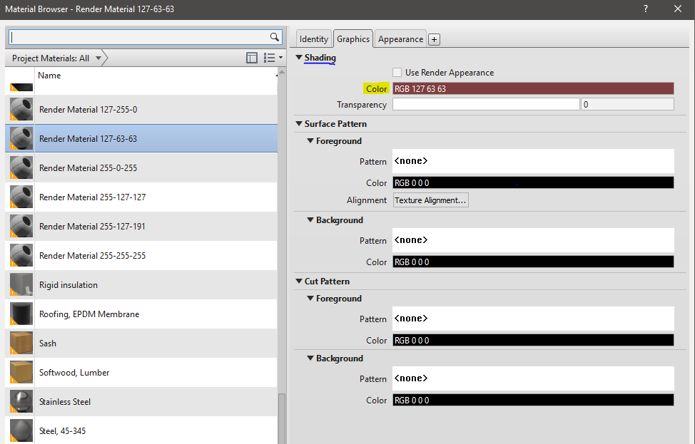Click thumbnail of Render Material 255-127-127
The image size is (695, 444).
21,197
